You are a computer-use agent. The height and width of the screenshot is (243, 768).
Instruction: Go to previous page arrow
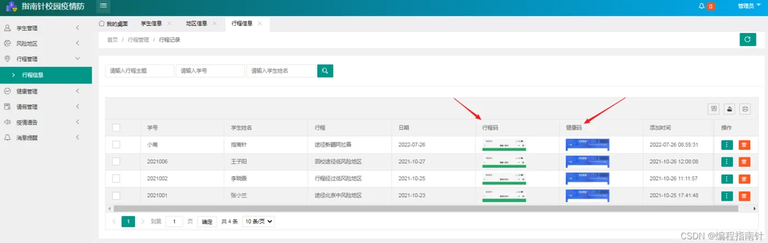point(114,222)
